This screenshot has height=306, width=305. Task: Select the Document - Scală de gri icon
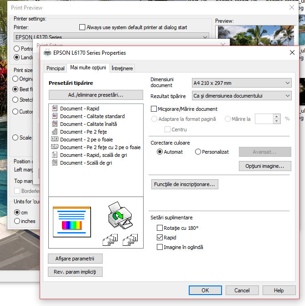coord(55,162)
